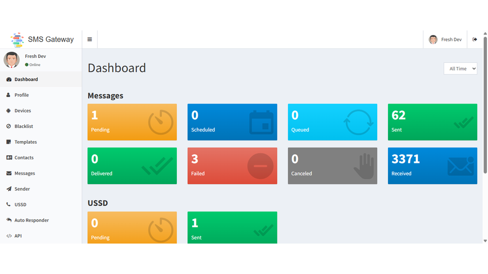This screenshot has width=488, height=274.
Task: Click the logout icon in top bar
Action: (475, 40)
